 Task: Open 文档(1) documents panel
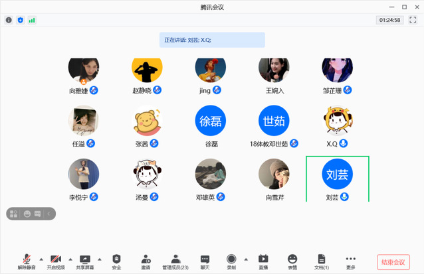(x=322, y=259)
